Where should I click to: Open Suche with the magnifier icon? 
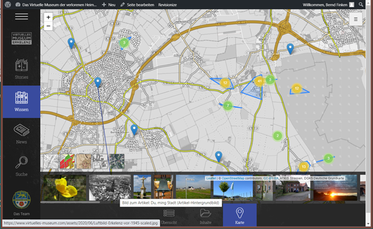pos(22,167)
